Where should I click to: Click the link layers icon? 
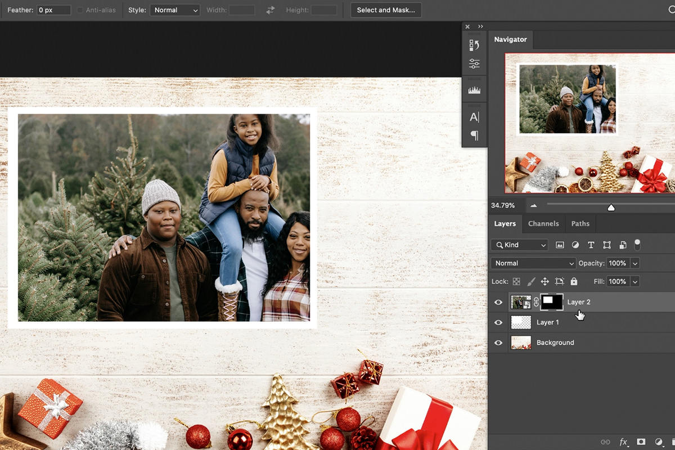click(x=605, y=442)
